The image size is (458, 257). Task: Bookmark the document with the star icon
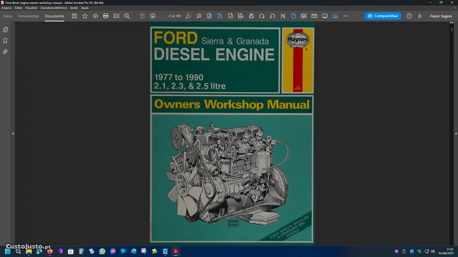[x=85, y=16]
